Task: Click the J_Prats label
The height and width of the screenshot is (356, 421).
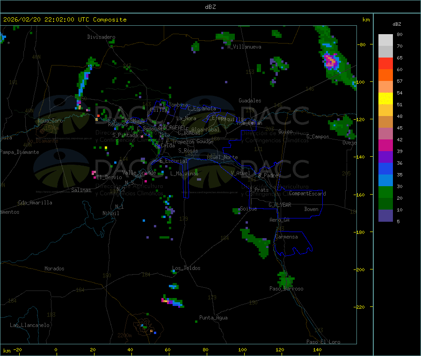Action: [259, 190]
